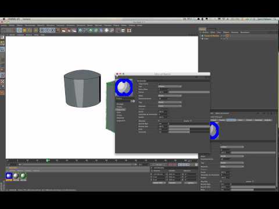
Task: Click the white floor environment icon
Action: 106,30
